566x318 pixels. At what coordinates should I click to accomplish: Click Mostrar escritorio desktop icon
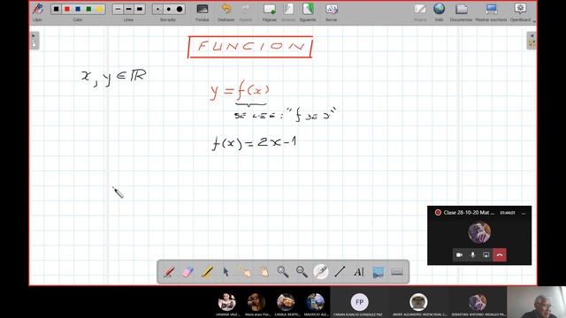click(x=491, y=9)
